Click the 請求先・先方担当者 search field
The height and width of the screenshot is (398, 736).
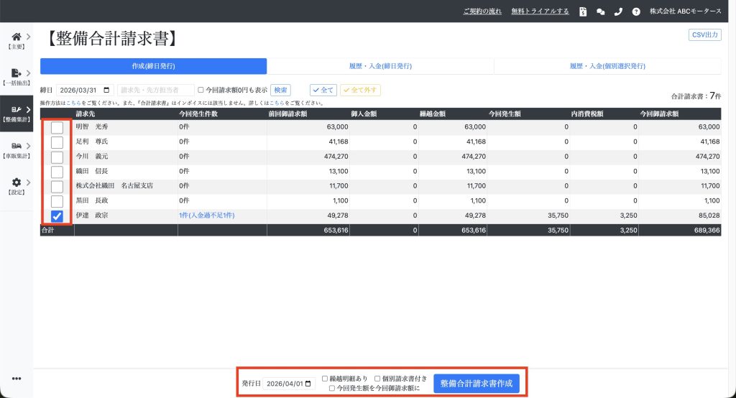click(156, 91)
